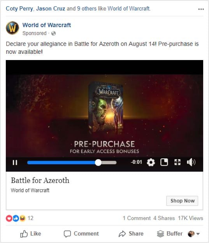View the reactions icons list
Screen dimensions: 209x243
(x=16, y=218)
